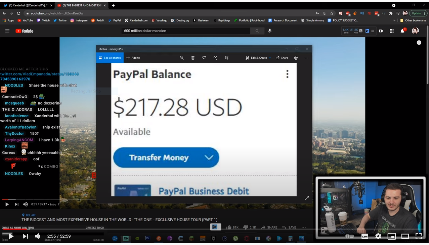Image resolution: width=429 pixels, height=245 pixels.
Task: Open the Restream bookmark
Action: pyautogui.click(x=201, y=20)
